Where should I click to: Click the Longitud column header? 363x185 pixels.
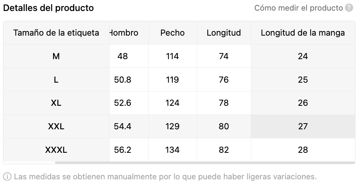(224, 33)
